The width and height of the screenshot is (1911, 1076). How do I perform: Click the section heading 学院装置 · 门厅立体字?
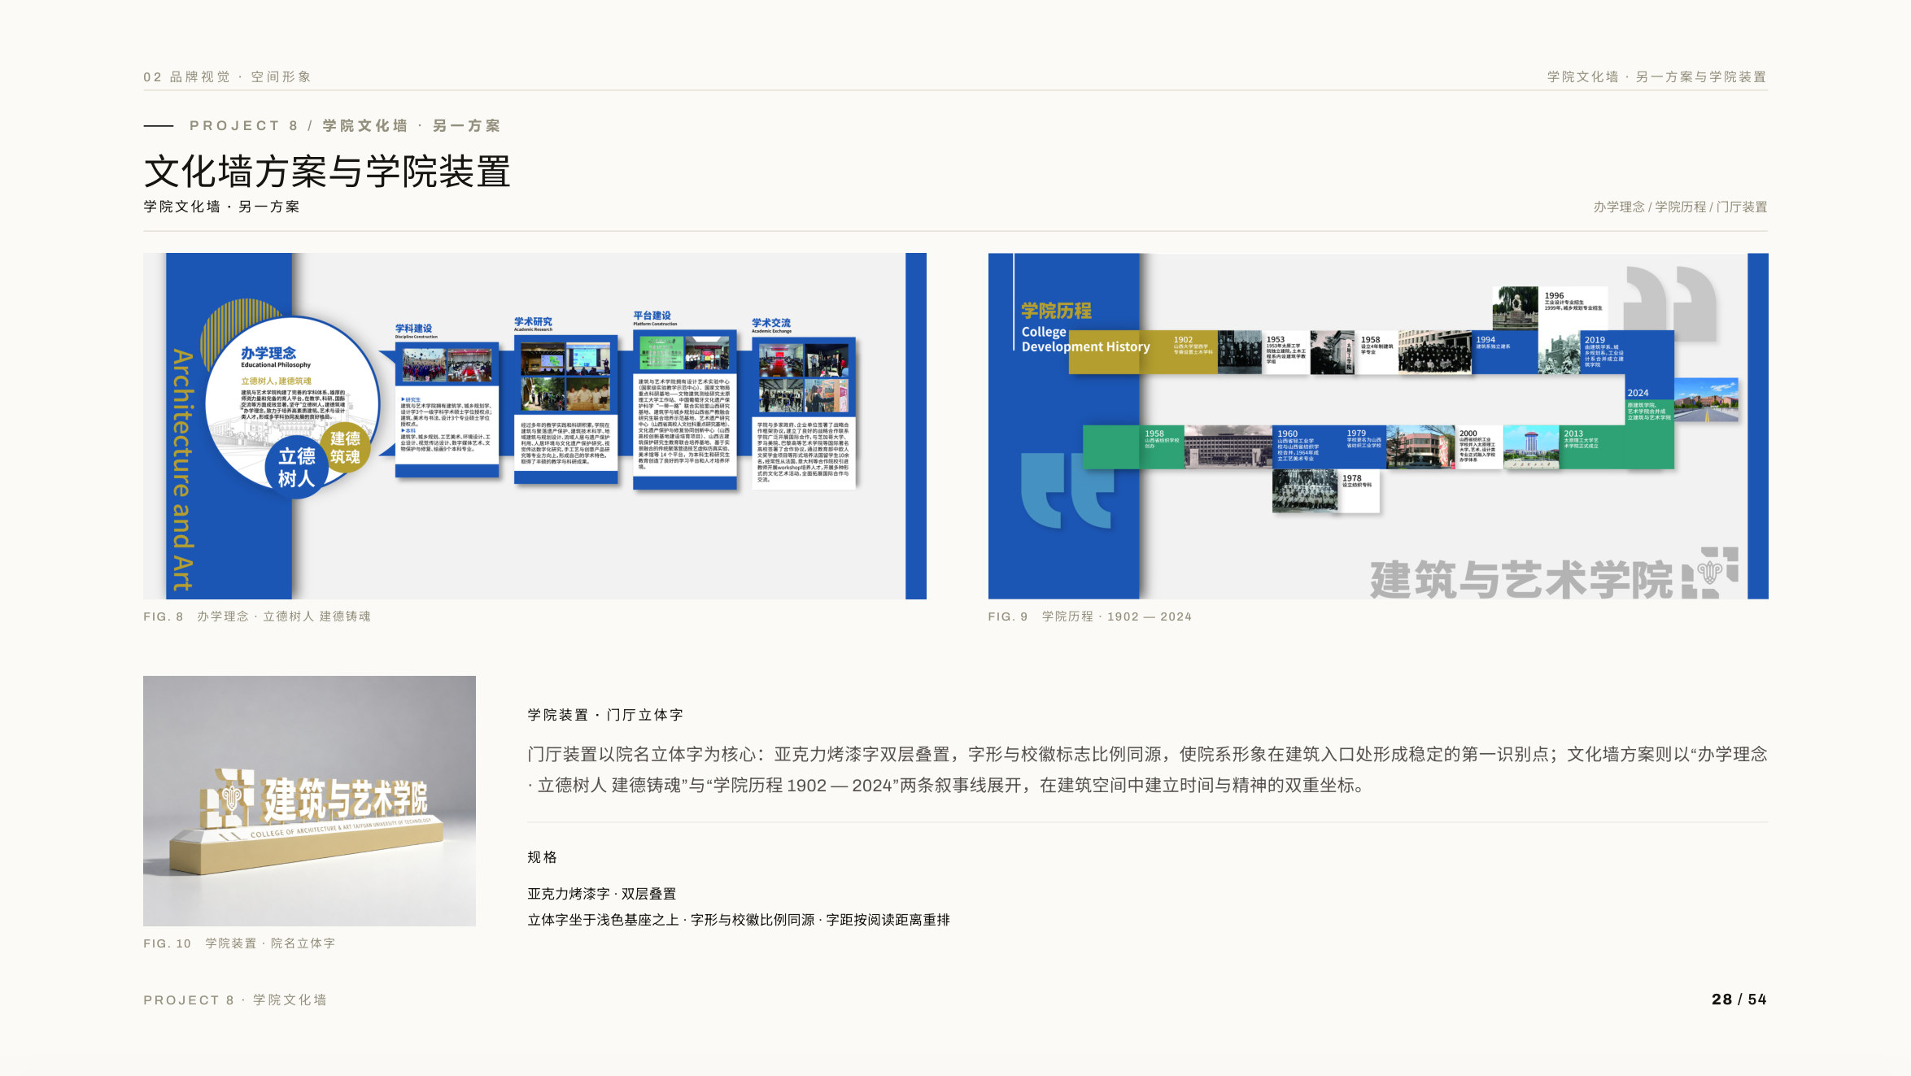pos(605,715)
